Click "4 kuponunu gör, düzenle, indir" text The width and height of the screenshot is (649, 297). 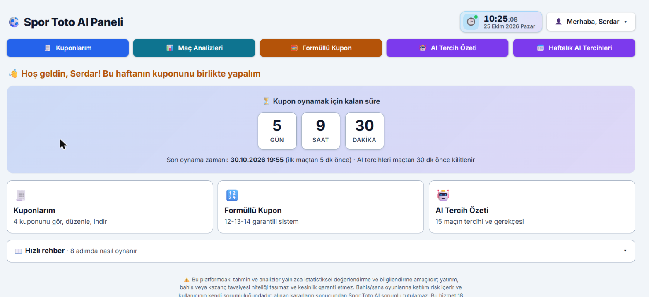[x=60, y=221]
